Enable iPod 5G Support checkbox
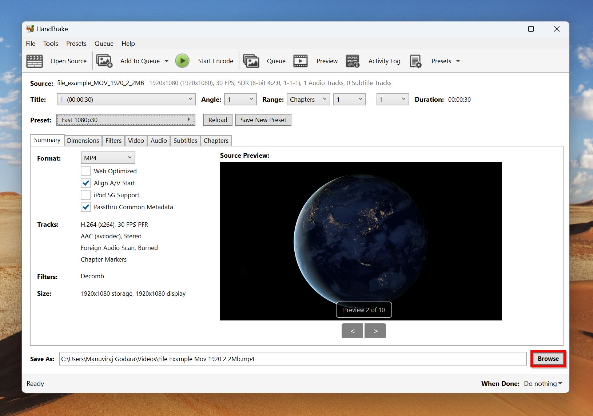This screenshot has height=416, width=593. 85,195
